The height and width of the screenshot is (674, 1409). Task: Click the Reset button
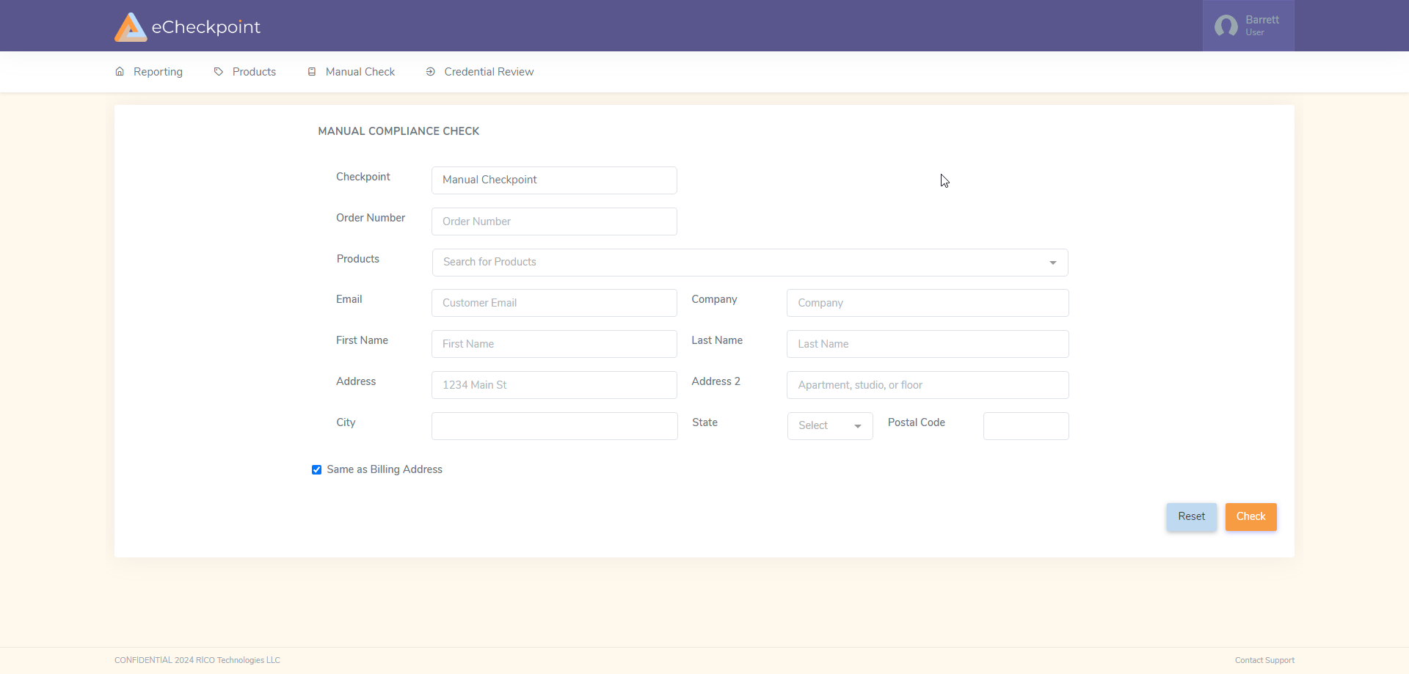pyautogui.click(x=1192, y=517)
